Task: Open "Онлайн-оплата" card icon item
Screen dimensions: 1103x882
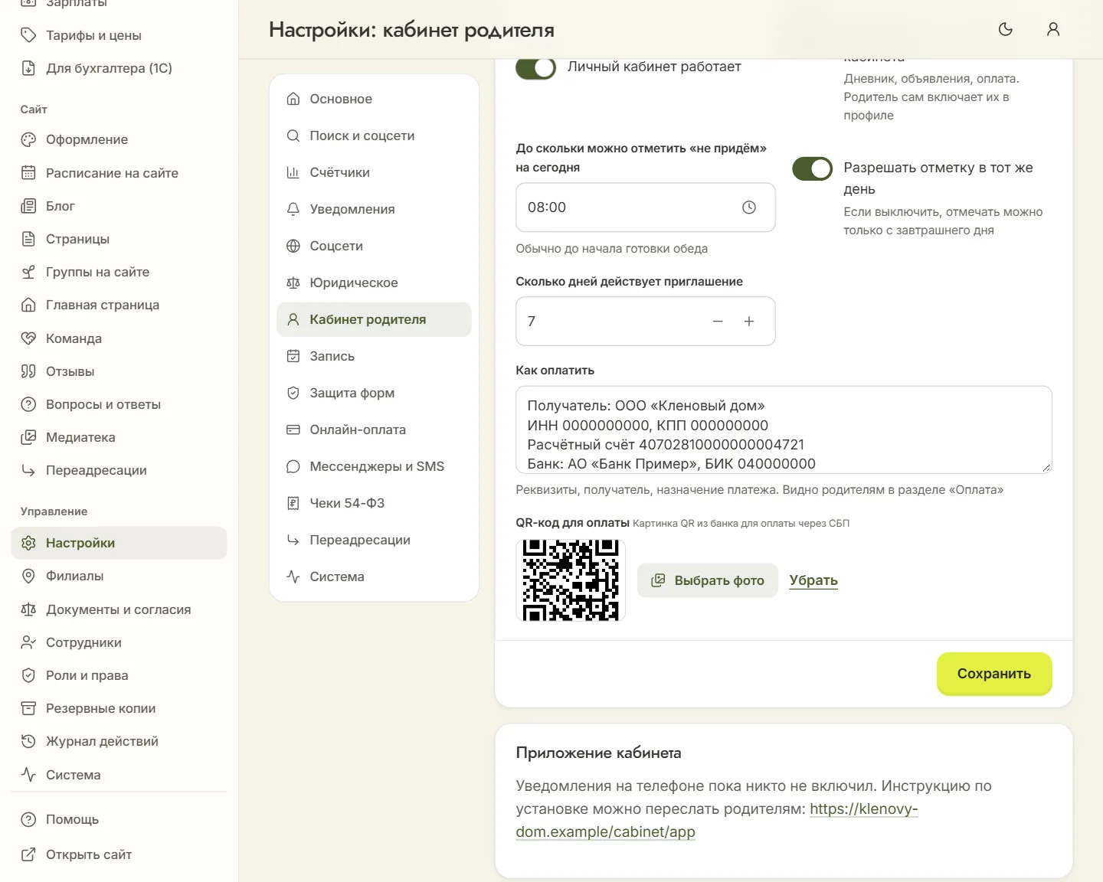Action: tap(374, 430)
